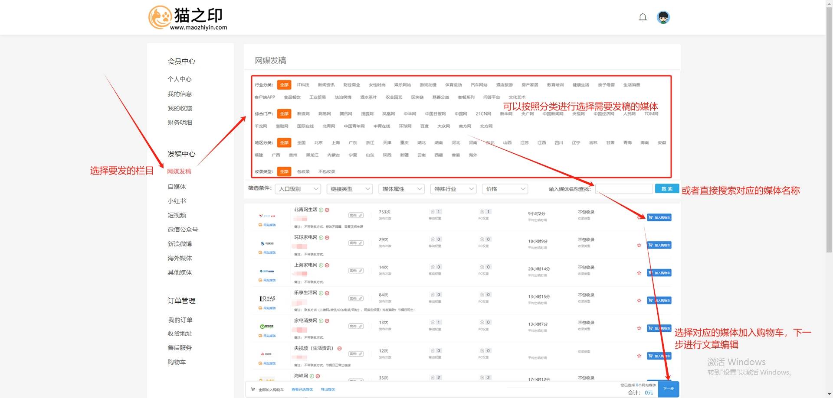Click the blue 搜索 button
833x398 pixels.
click(667, 189)
